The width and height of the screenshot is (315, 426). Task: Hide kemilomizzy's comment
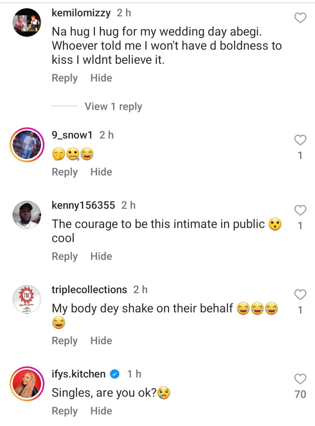point(101,78)
